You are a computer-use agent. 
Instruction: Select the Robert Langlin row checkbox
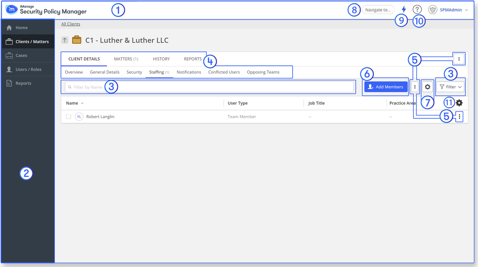pos(68,117)
